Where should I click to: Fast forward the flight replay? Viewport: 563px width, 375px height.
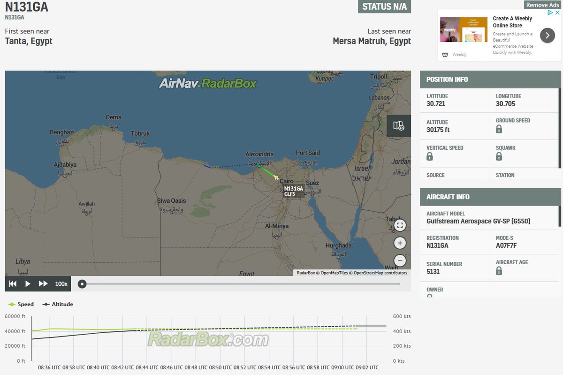pos(43,283)
